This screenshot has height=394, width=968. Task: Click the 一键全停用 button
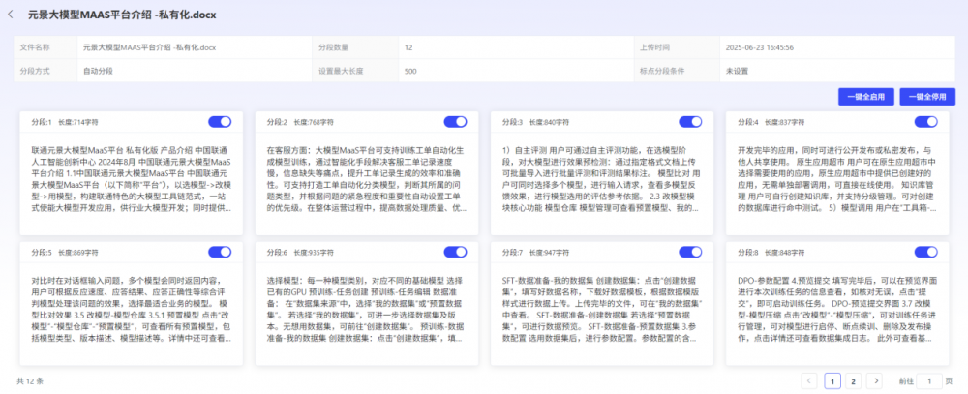(x=927, y=97)
